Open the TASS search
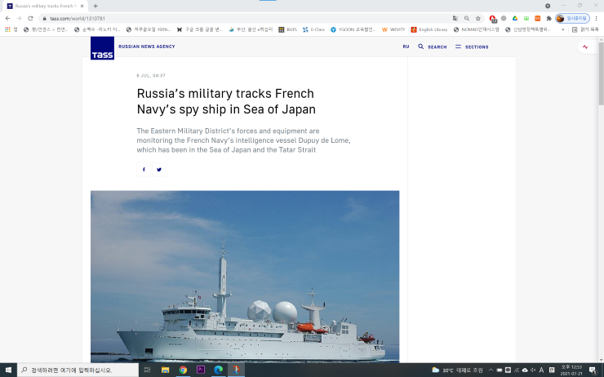This screenshot has width=604, height=377. (433, 47)
